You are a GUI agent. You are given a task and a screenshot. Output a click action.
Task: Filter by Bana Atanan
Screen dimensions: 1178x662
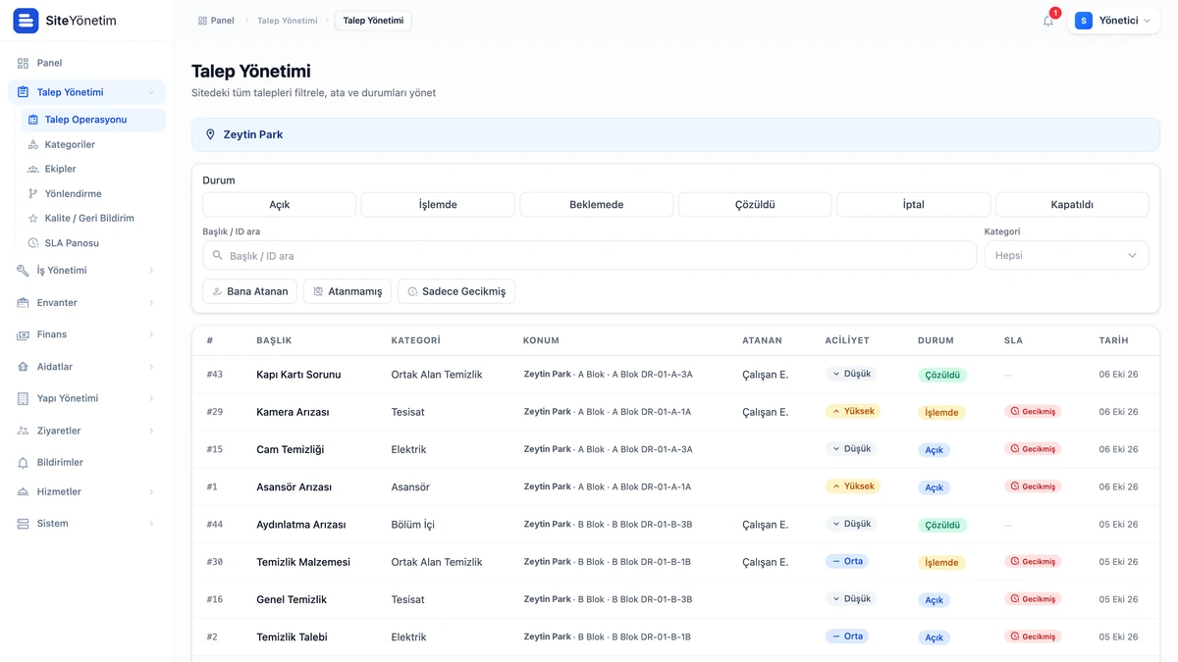249,291
